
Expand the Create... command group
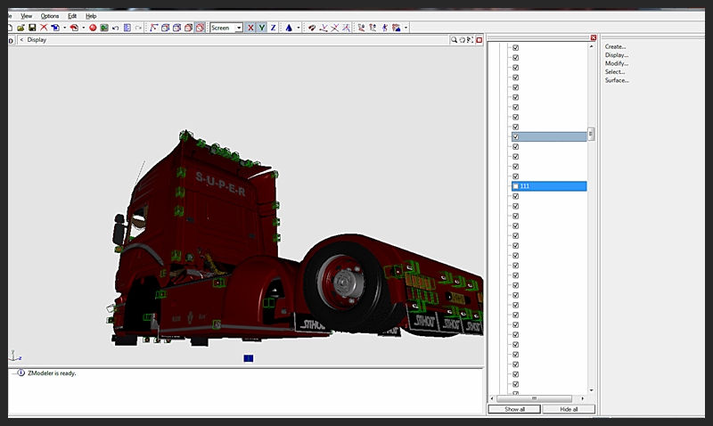pos(616,47)
